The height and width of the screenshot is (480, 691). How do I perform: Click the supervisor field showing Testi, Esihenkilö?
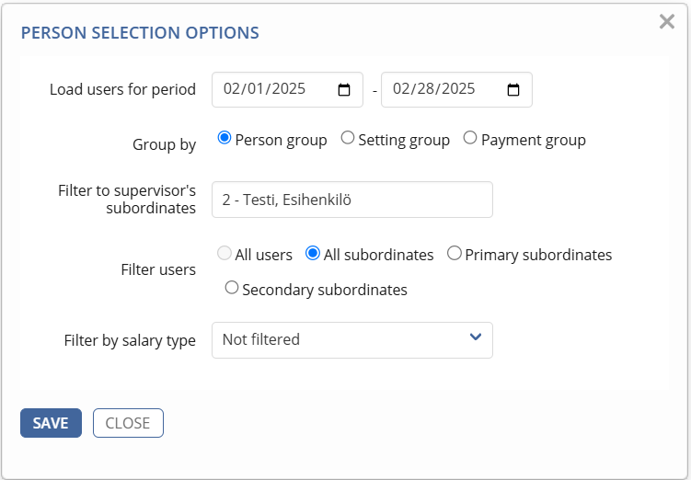point(352,200)
